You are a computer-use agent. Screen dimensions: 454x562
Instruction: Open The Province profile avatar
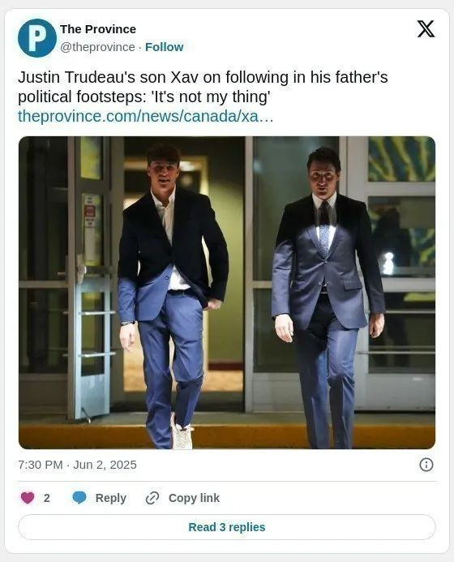coord(37,38)
